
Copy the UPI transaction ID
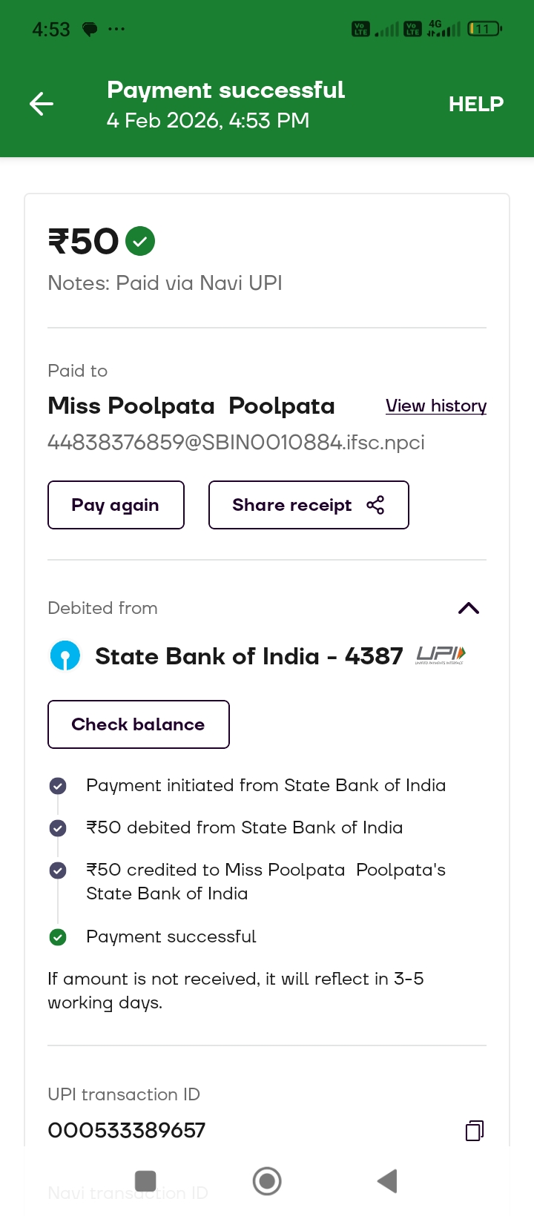(x=475, y=1130)
